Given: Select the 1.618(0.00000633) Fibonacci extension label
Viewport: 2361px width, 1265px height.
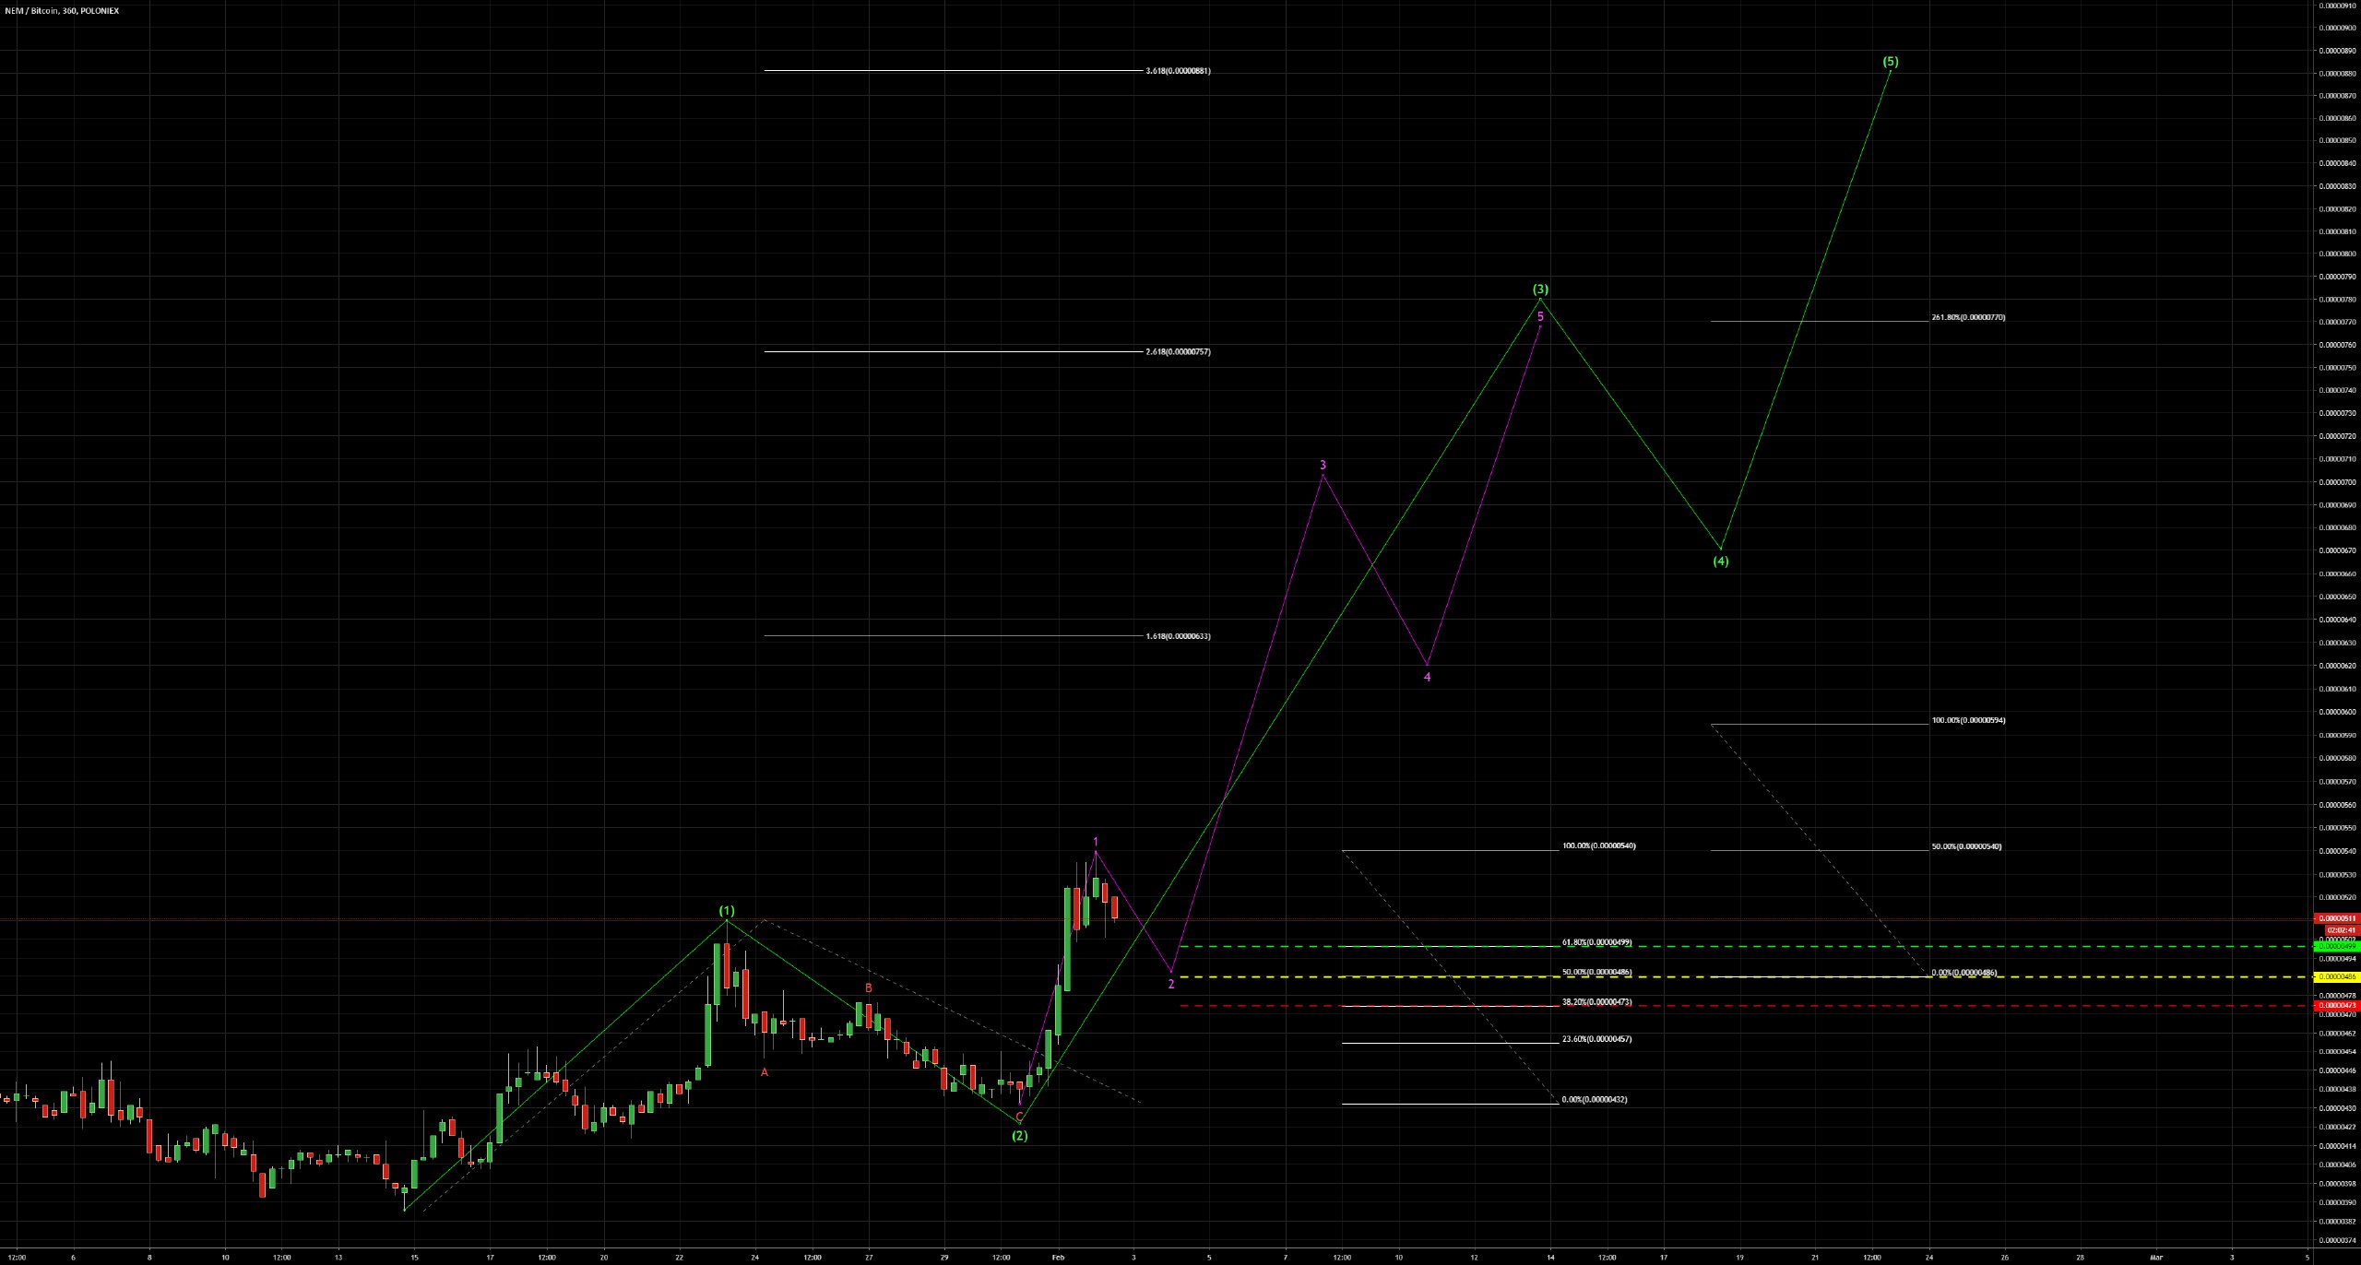Looking at the screenshot, I should pos(1178,636).
